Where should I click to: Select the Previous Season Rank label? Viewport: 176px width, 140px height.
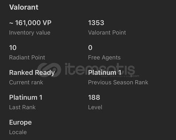point(118,83)
